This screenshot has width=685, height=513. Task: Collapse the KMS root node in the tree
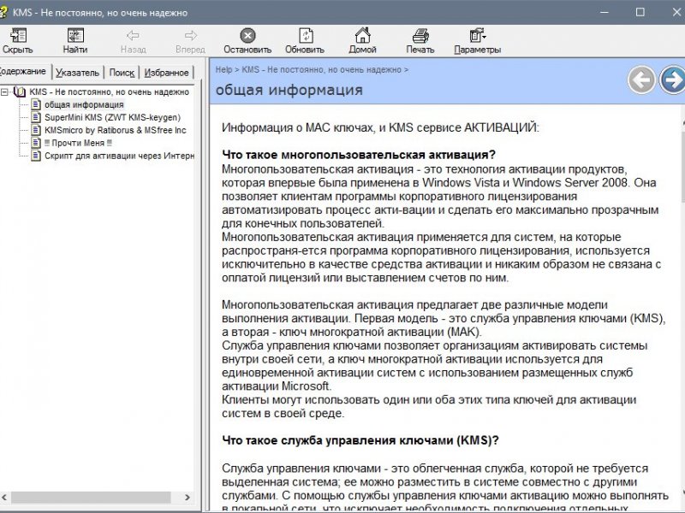[5, 91]
